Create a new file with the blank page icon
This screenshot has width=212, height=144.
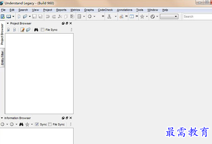click(19, 16)
